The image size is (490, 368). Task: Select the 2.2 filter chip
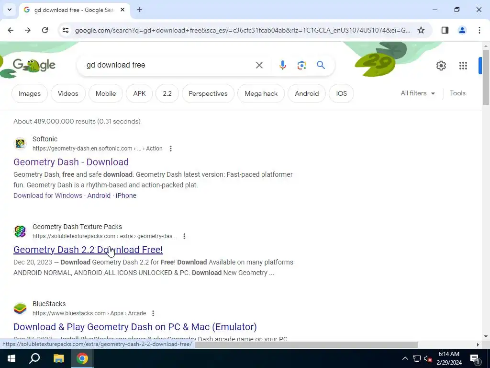(x=167, y=93)
